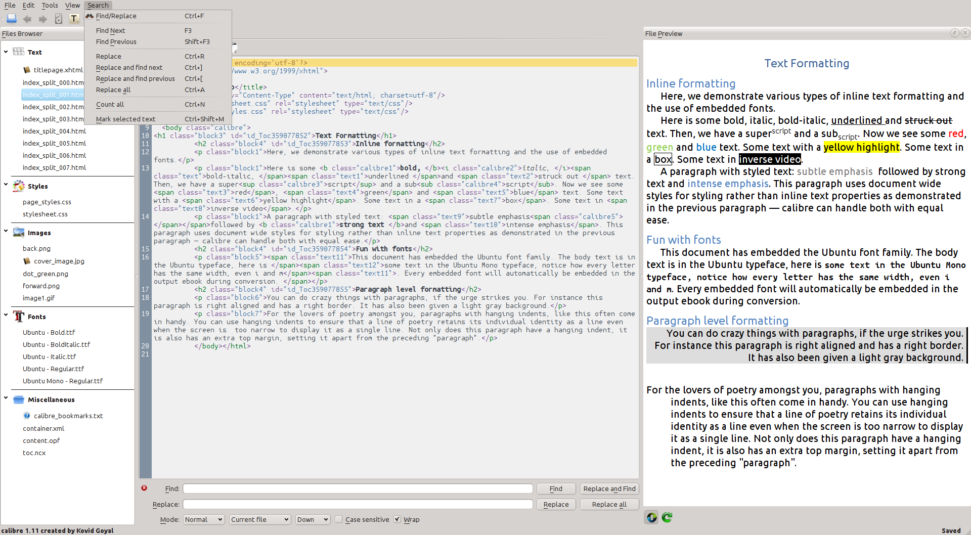Collapse the Fonts section in Files Browser

coord(6,315)
